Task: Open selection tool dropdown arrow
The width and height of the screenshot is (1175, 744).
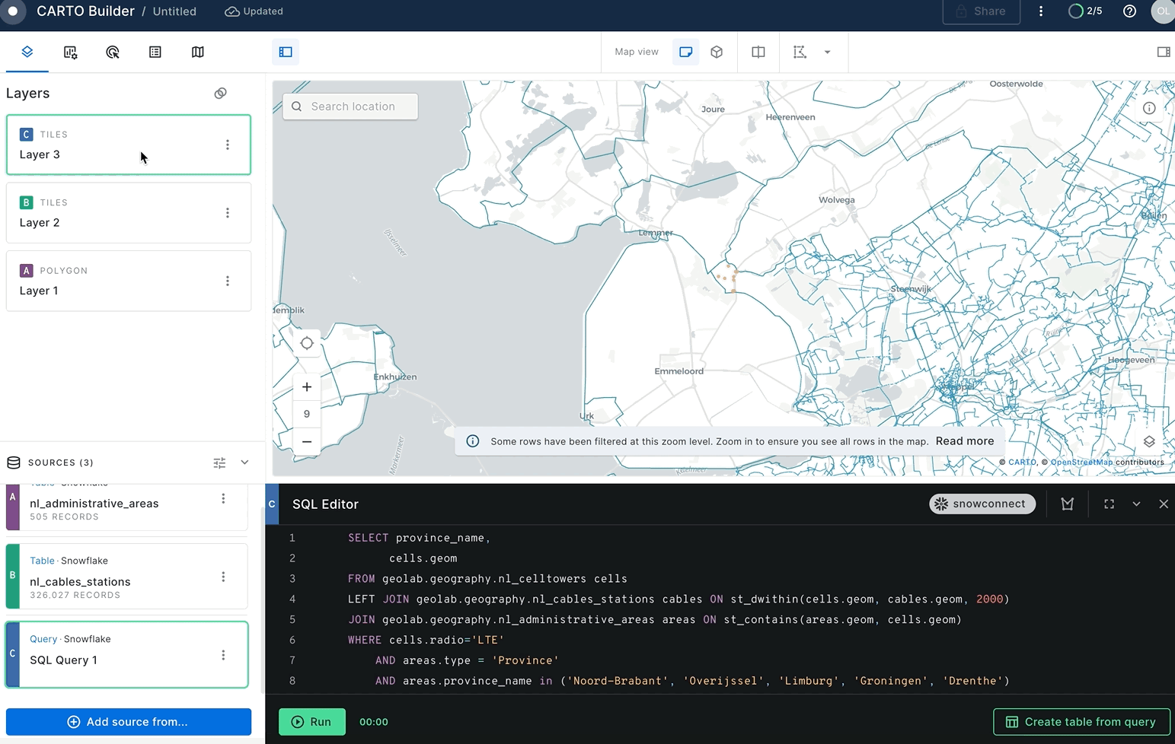Action: [827, 52]
